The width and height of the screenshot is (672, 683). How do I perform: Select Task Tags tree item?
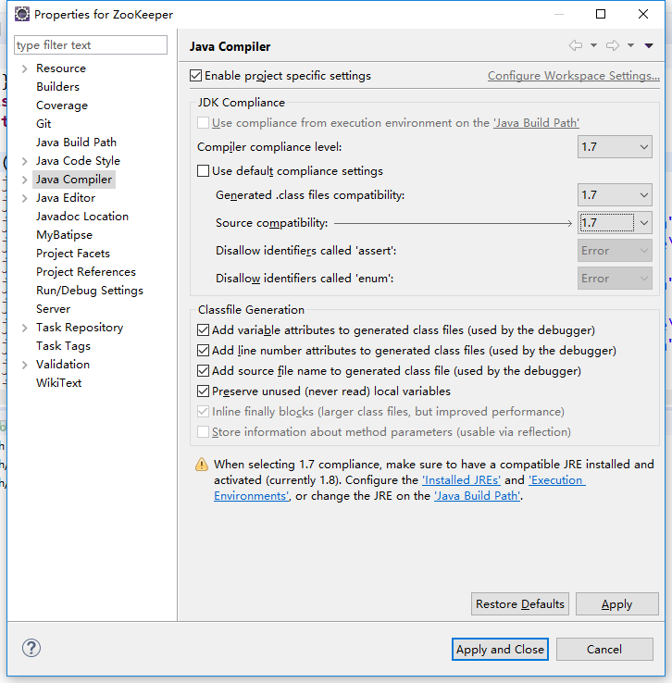(63, 346)
